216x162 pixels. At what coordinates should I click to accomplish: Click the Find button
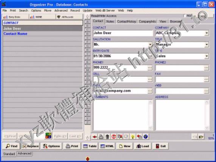pos(11,146)
